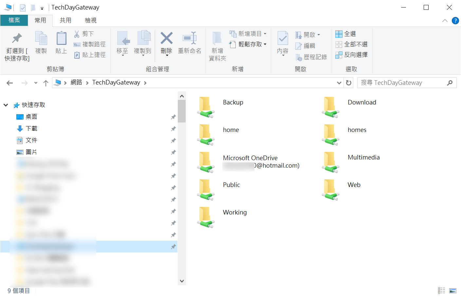Click the New folder (新增資料夾) icon

point(217,39)
